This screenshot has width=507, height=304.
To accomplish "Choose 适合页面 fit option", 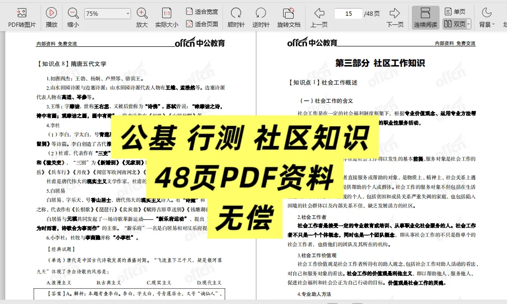I will (202, 24).
